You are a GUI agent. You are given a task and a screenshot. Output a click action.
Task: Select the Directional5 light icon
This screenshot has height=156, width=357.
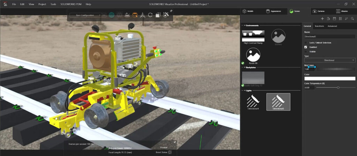click(278, 102)
